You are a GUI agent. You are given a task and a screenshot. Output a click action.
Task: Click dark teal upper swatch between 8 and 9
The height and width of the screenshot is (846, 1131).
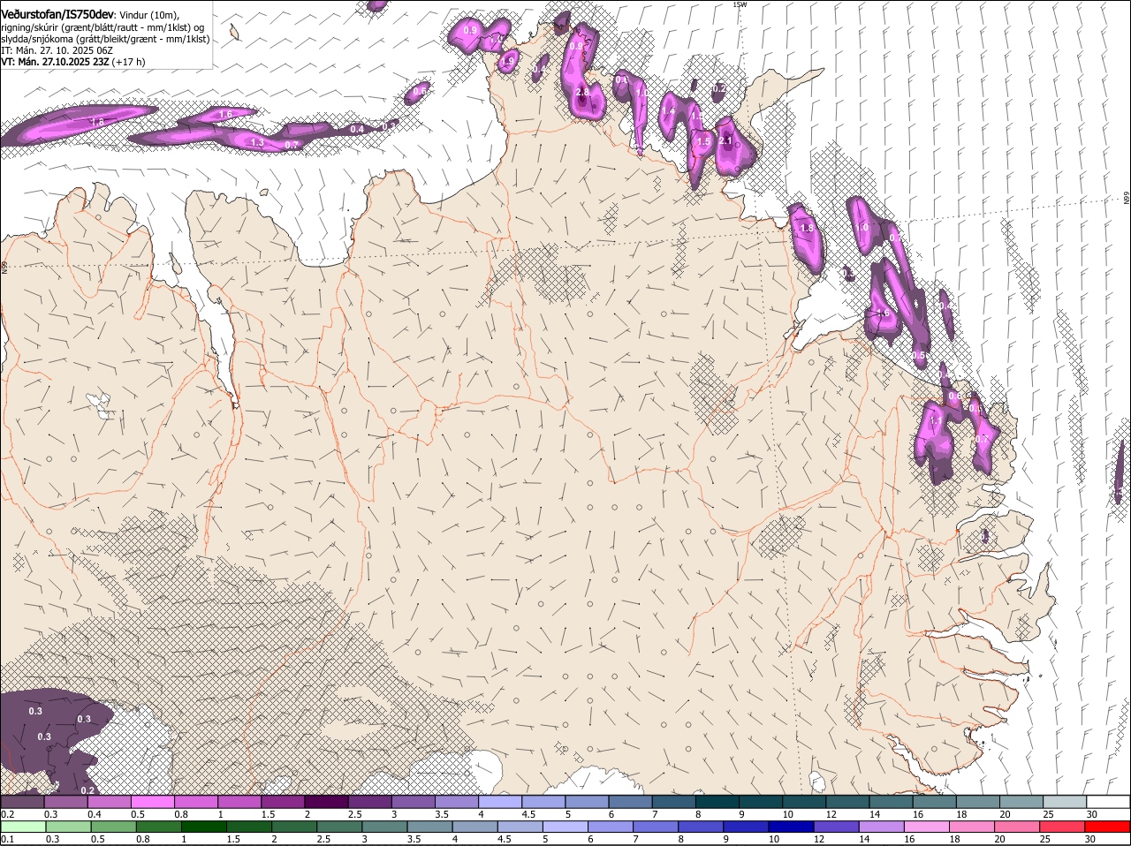[x=717, y=802]
